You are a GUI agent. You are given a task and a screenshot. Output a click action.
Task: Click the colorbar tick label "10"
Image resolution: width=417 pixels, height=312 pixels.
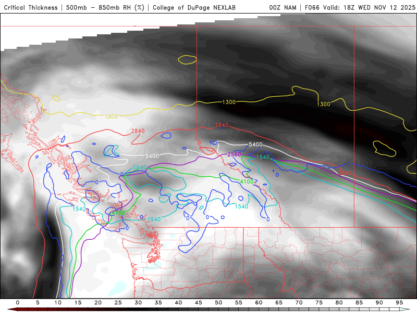point(58,303)
